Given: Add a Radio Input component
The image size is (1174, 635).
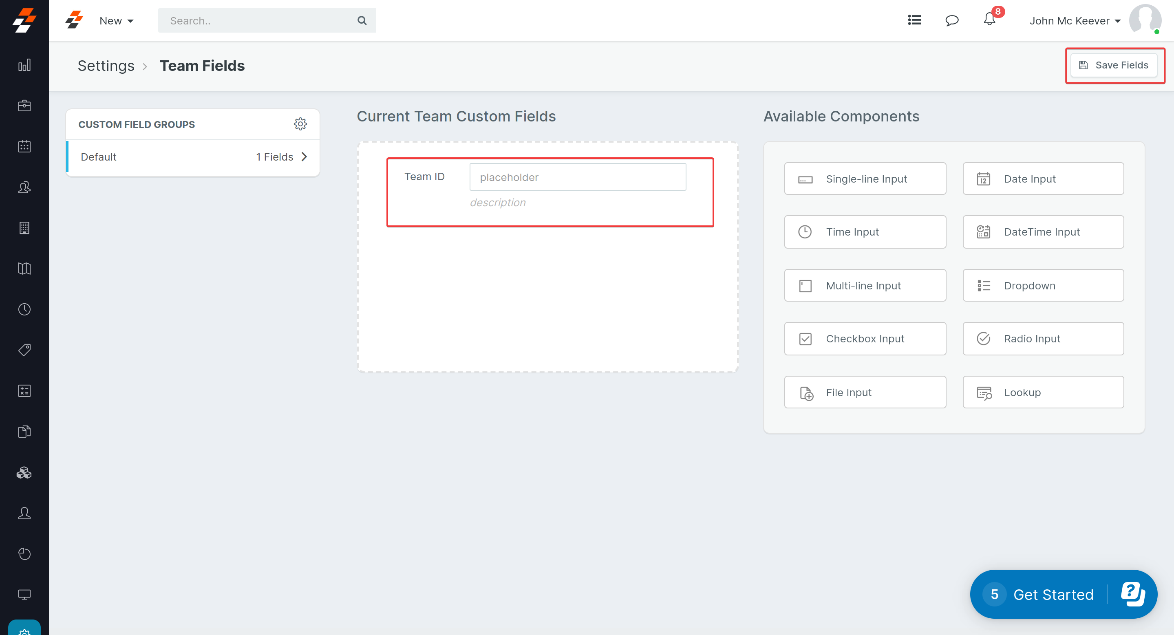Looking at the screenshot, I should pyautogui.click(x=1043, y=338).
